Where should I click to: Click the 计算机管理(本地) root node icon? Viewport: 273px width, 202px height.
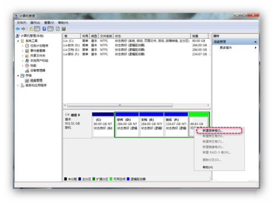17,36
